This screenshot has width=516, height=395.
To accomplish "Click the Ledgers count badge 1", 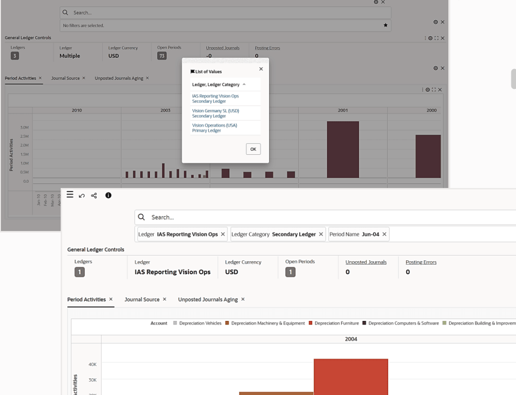I will pos(80,272).
